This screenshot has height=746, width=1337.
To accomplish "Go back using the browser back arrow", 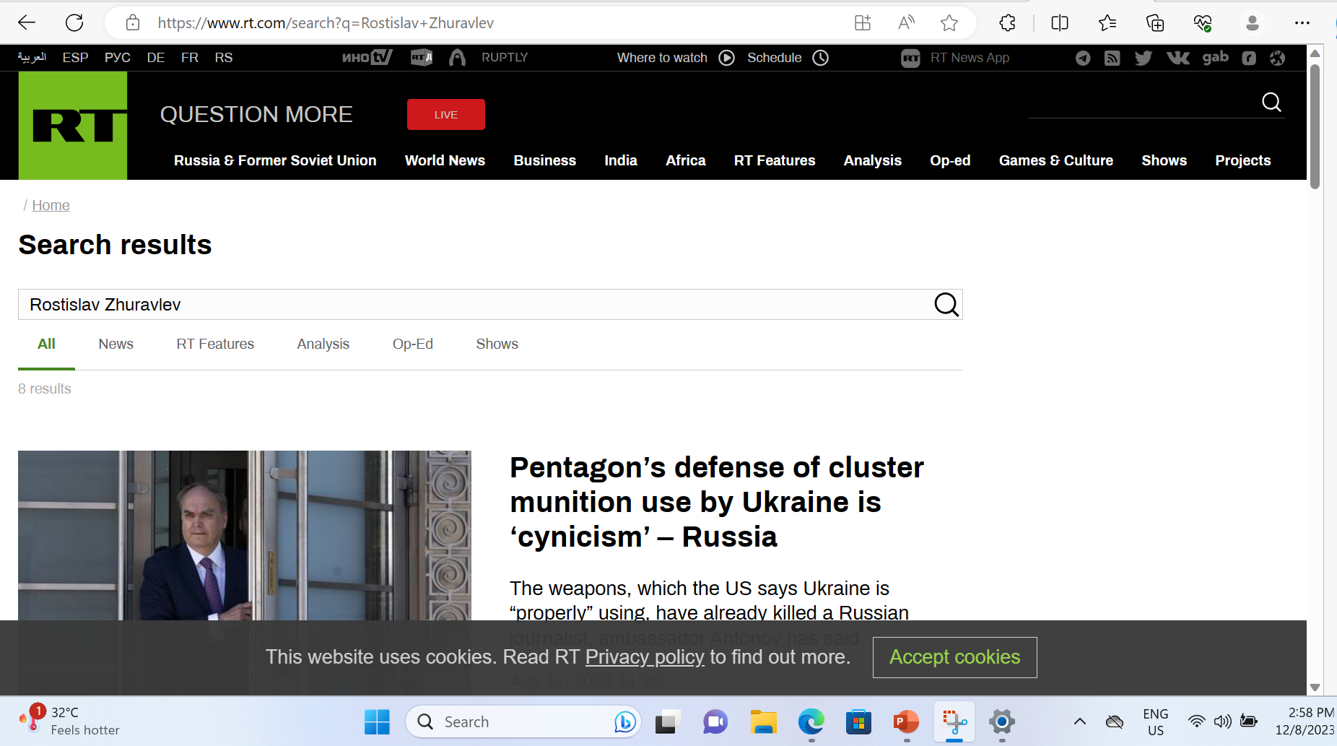I will 27,23.
